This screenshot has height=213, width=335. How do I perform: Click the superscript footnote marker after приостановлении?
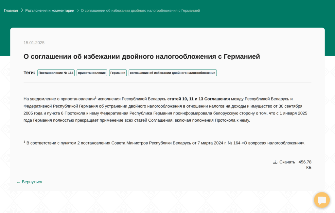[x=96, y=98]
